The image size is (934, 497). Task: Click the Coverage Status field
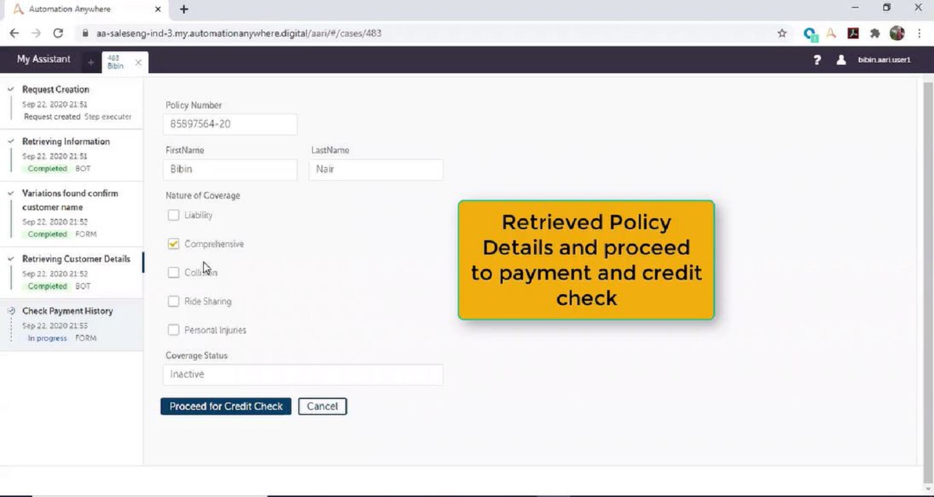[x=304, y=374]
